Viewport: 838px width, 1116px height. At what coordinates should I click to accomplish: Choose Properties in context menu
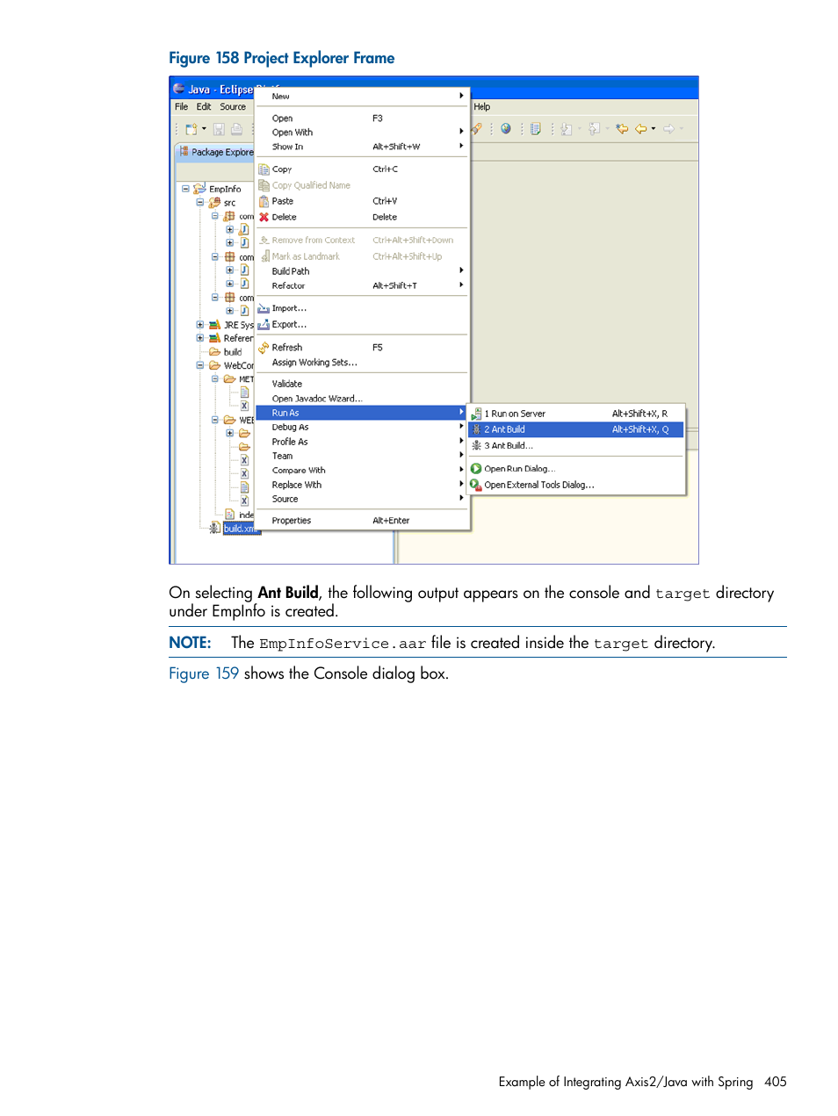click(x=362, y=521)
